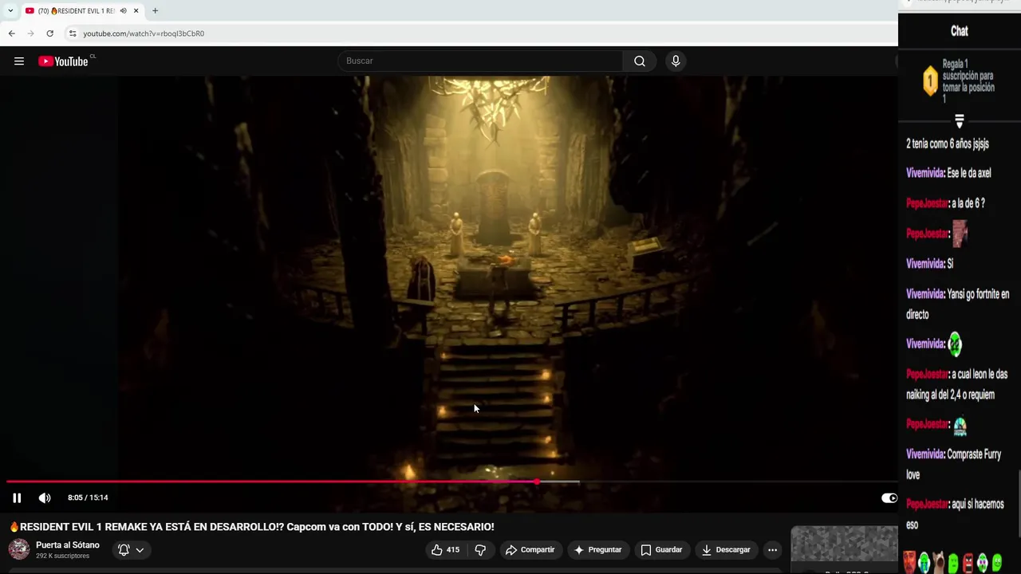Open the Puerta al Sótano channel name link

(68, 545)
